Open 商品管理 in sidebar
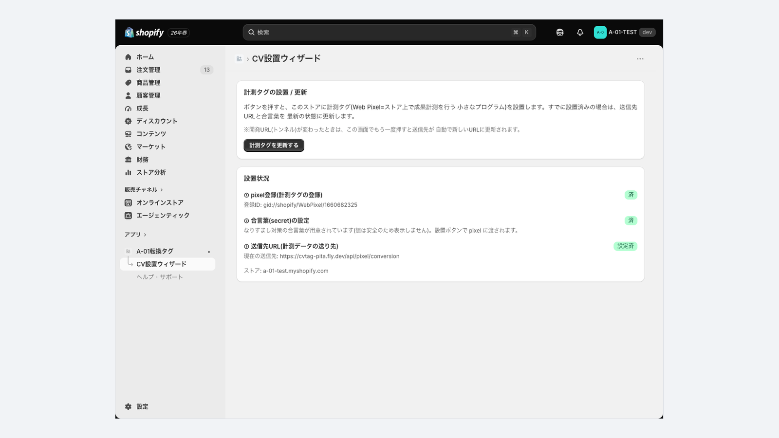Viewport: 779px width, 438px height. point(167,83)
